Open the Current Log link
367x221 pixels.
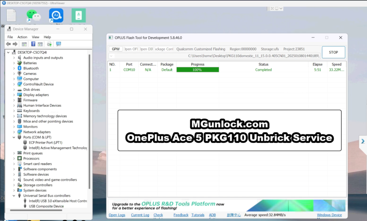coord(140,215)
